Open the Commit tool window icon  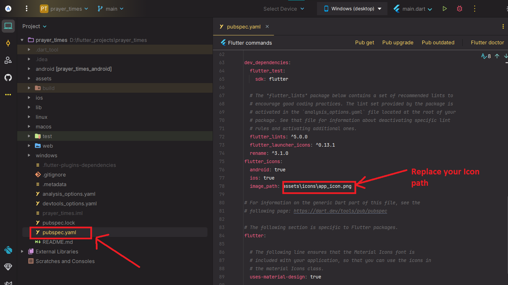(x=8, y=43)
